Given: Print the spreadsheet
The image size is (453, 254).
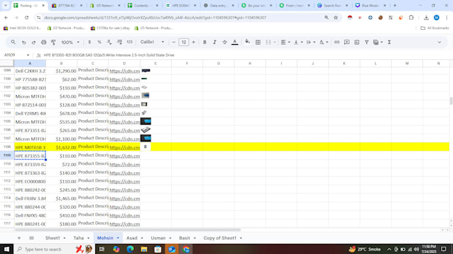Looking at the screenshot, I should (43, 42).
